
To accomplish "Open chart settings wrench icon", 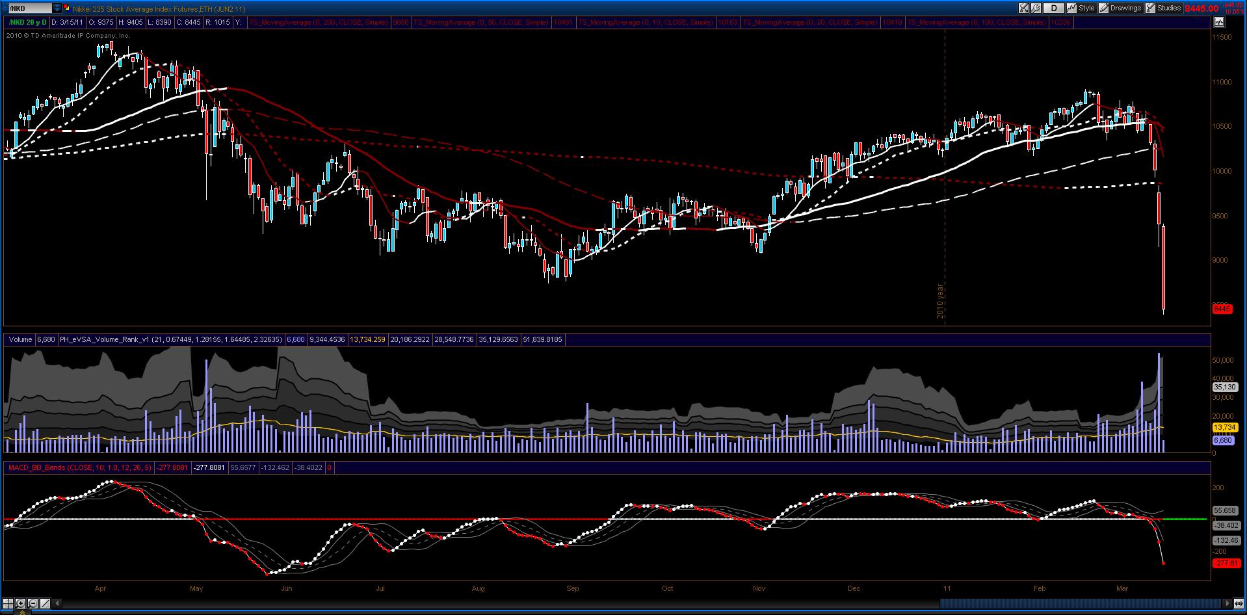I will 1036,8.
